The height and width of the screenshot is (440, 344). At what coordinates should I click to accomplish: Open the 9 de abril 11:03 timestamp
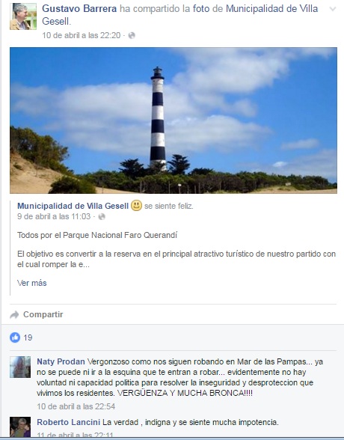tap(54, 217)
